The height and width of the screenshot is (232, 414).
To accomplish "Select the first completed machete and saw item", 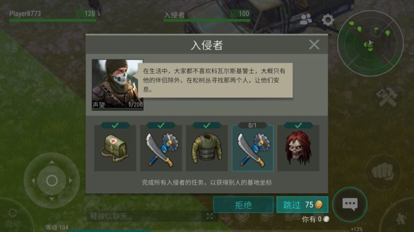I will 161,148.
